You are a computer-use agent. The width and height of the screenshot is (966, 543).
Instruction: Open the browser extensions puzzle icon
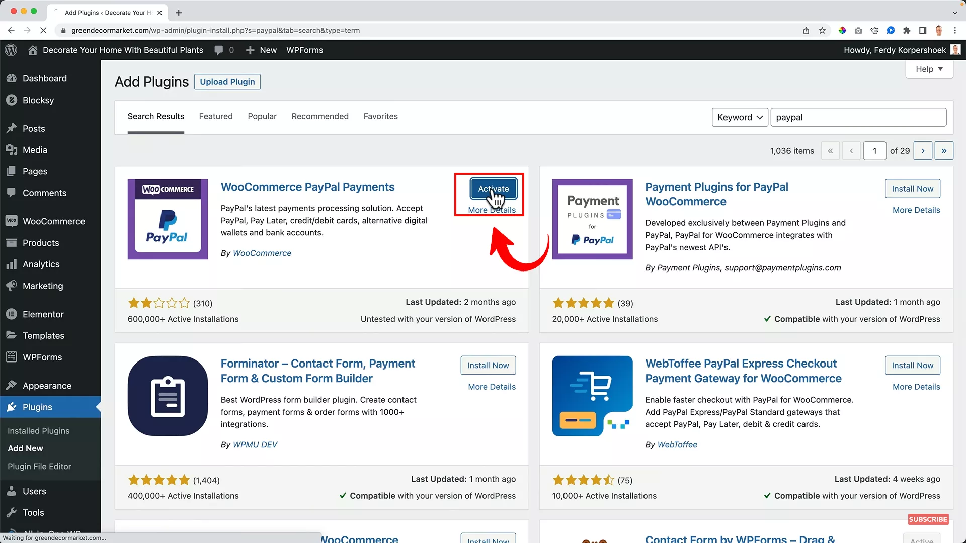tap(907, 30)
